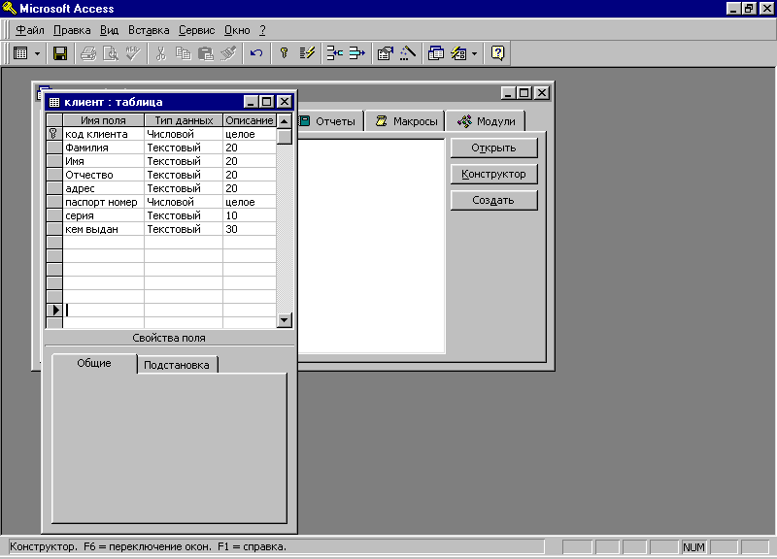Expand the New Object dropdown arrow
Screen dimensions: 777x559
coord(474,53)
